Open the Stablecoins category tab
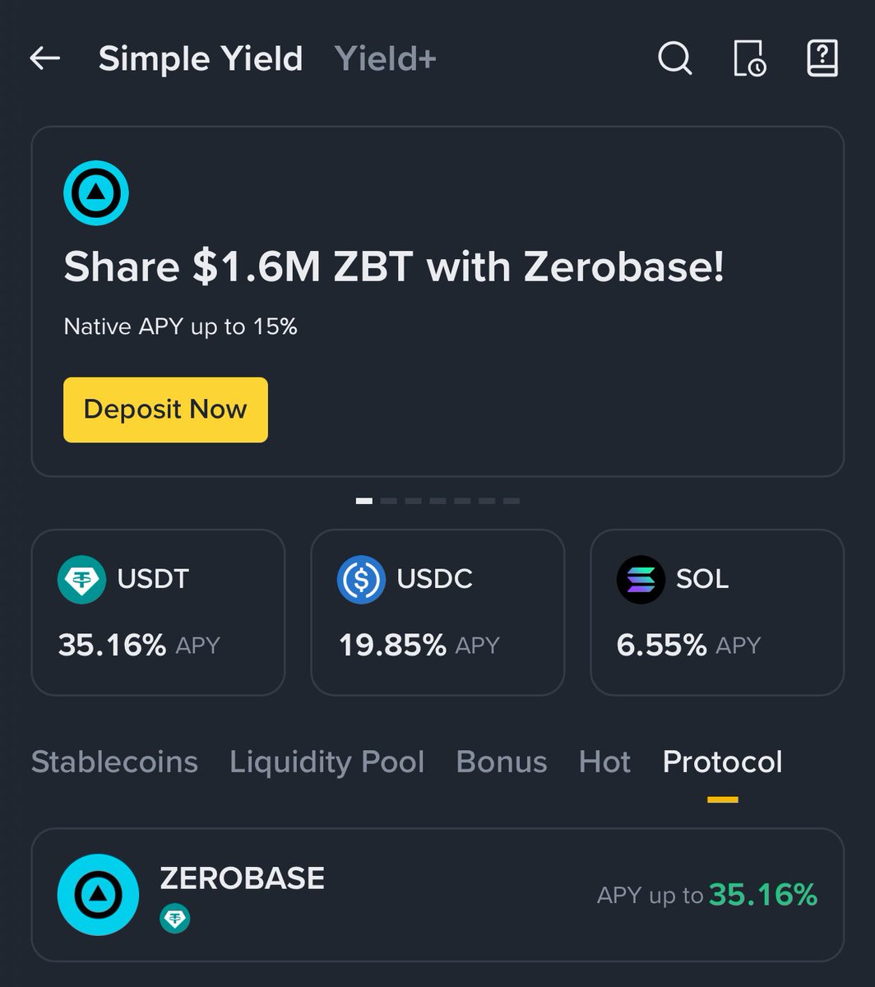This screenshot has height=987, width=875. tap(114, 762)
